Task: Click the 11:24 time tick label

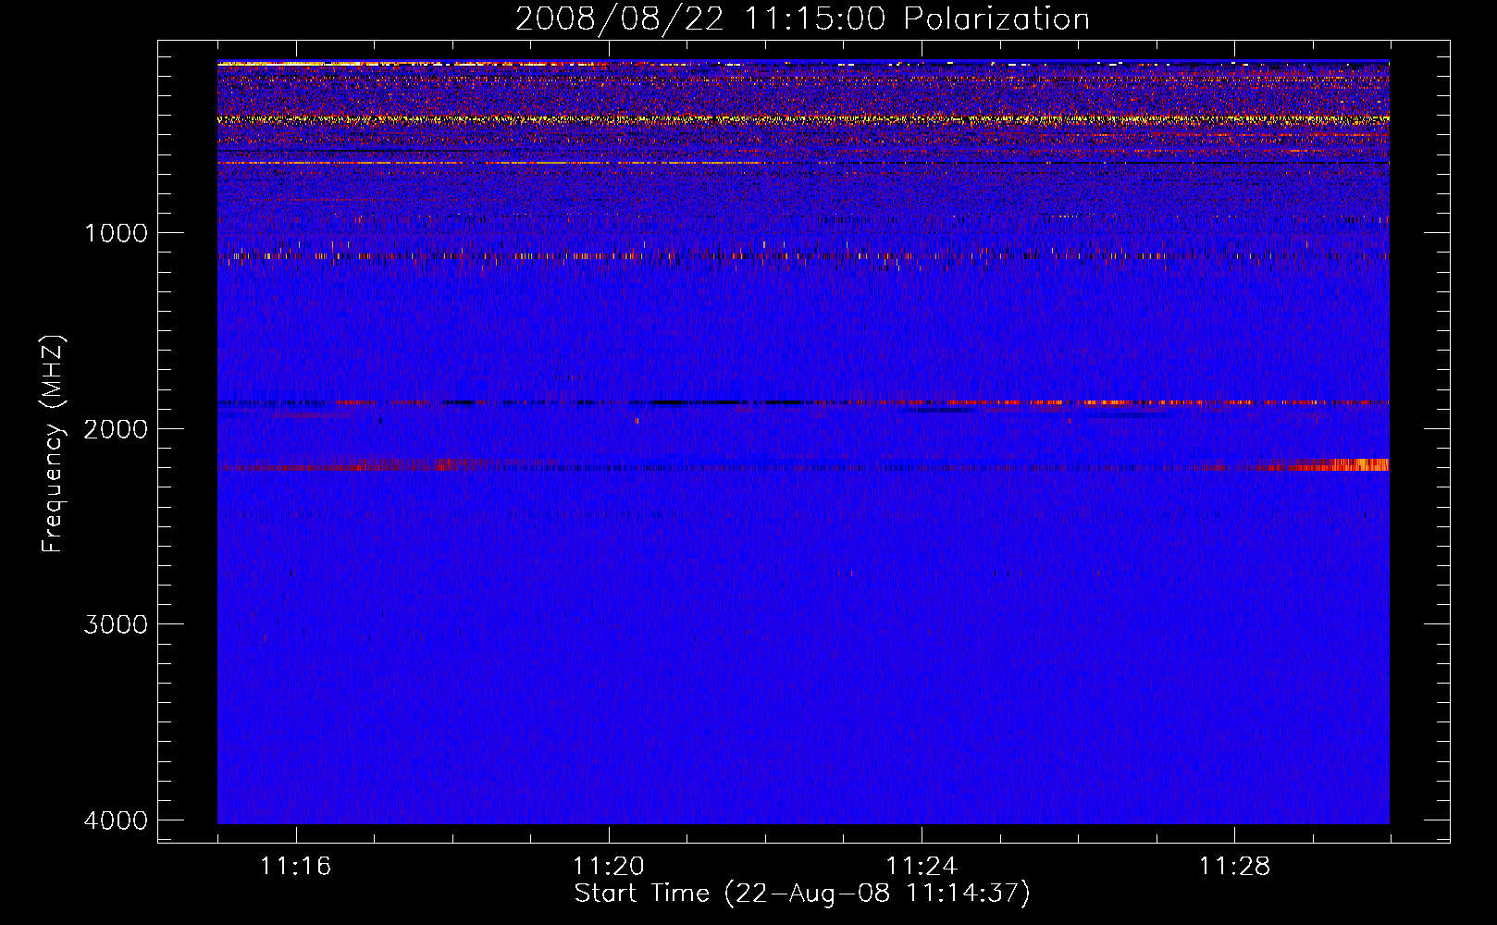Action: [x=922, y=867]
